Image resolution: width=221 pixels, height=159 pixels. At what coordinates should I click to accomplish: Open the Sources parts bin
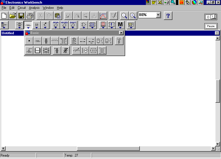[19, 25]
